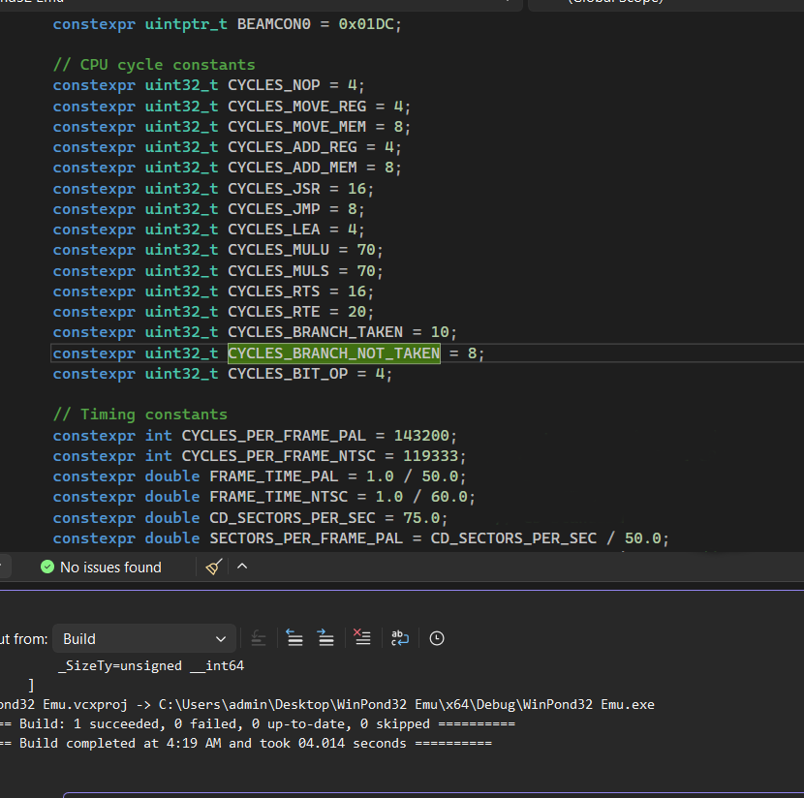Image resolution: width=804 pixels, height=798 pixels.
Task: Click the No issues found status text
Action: tap(110, 568)
